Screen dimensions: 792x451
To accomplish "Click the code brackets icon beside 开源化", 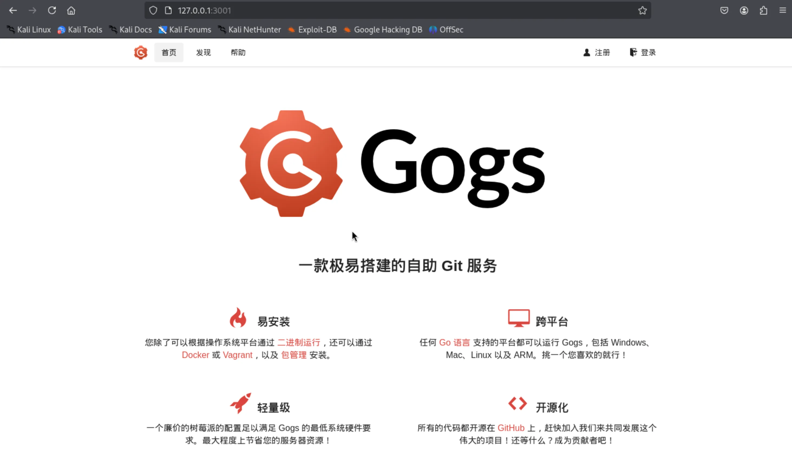I will coord(517,403).
